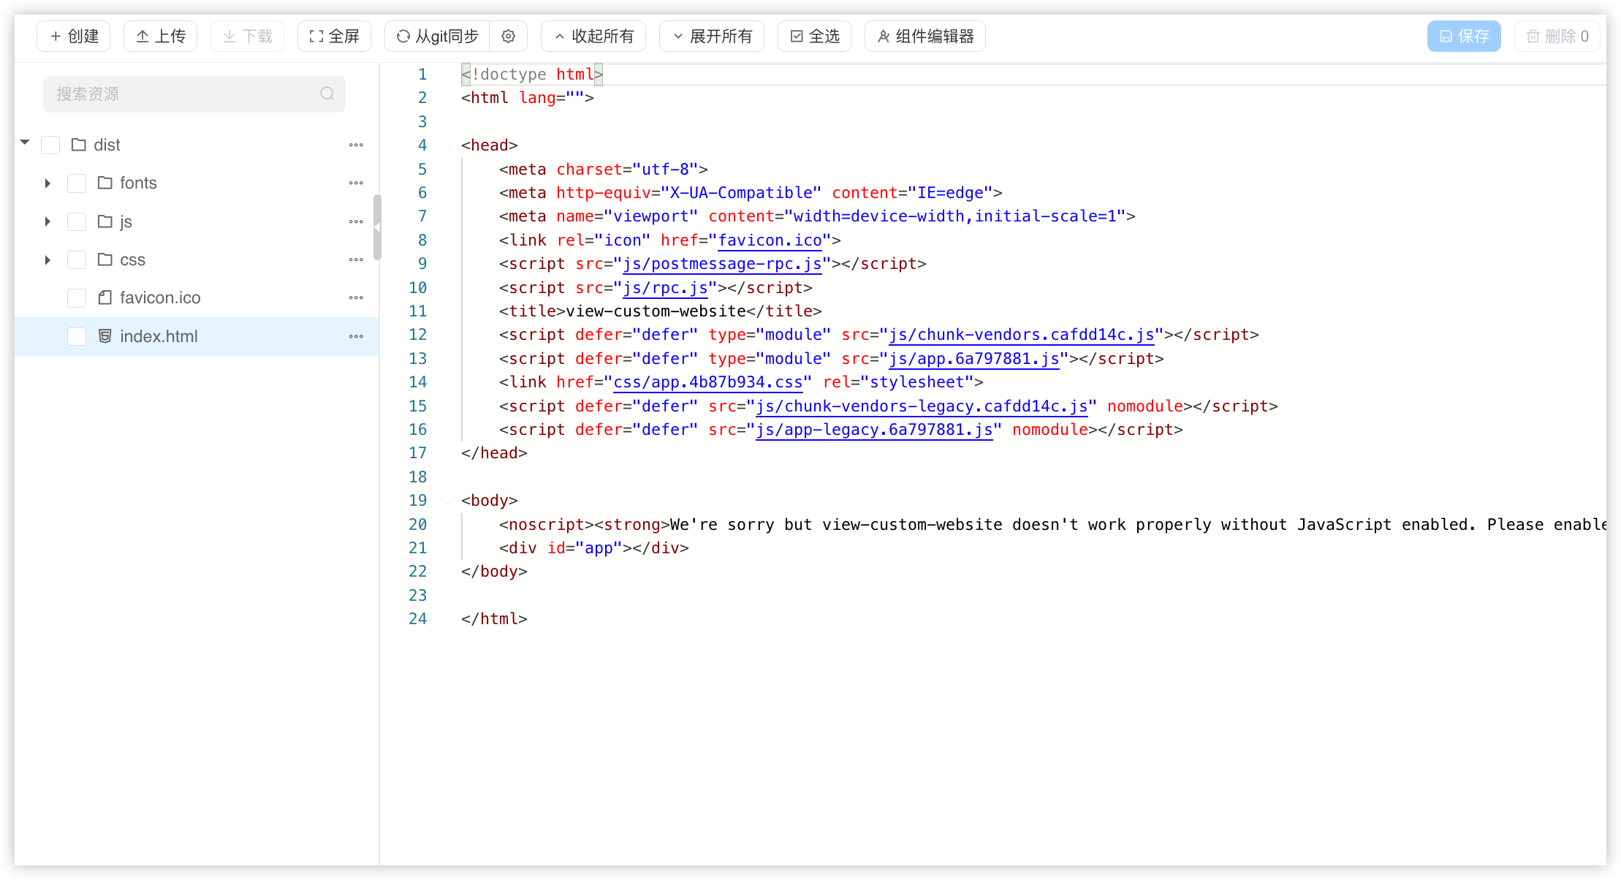Click the 创建 plus icon
This screenshot has height=880, width=1621.
tap(56, 37)
